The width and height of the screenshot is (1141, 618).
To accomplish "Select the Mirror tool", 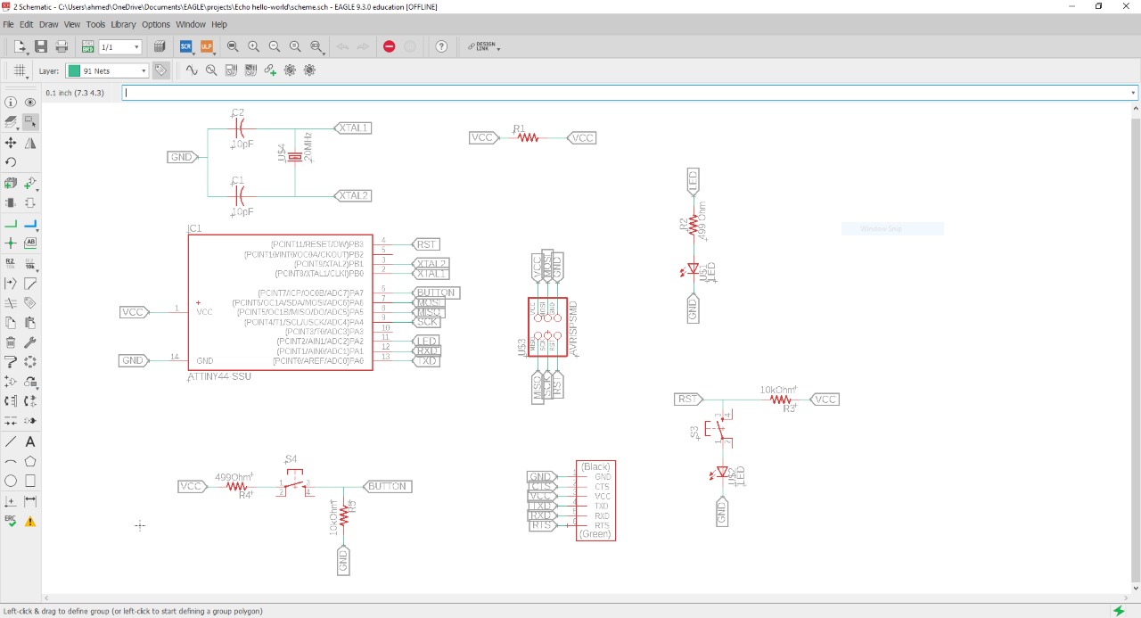I will click(x=30, y=143).
